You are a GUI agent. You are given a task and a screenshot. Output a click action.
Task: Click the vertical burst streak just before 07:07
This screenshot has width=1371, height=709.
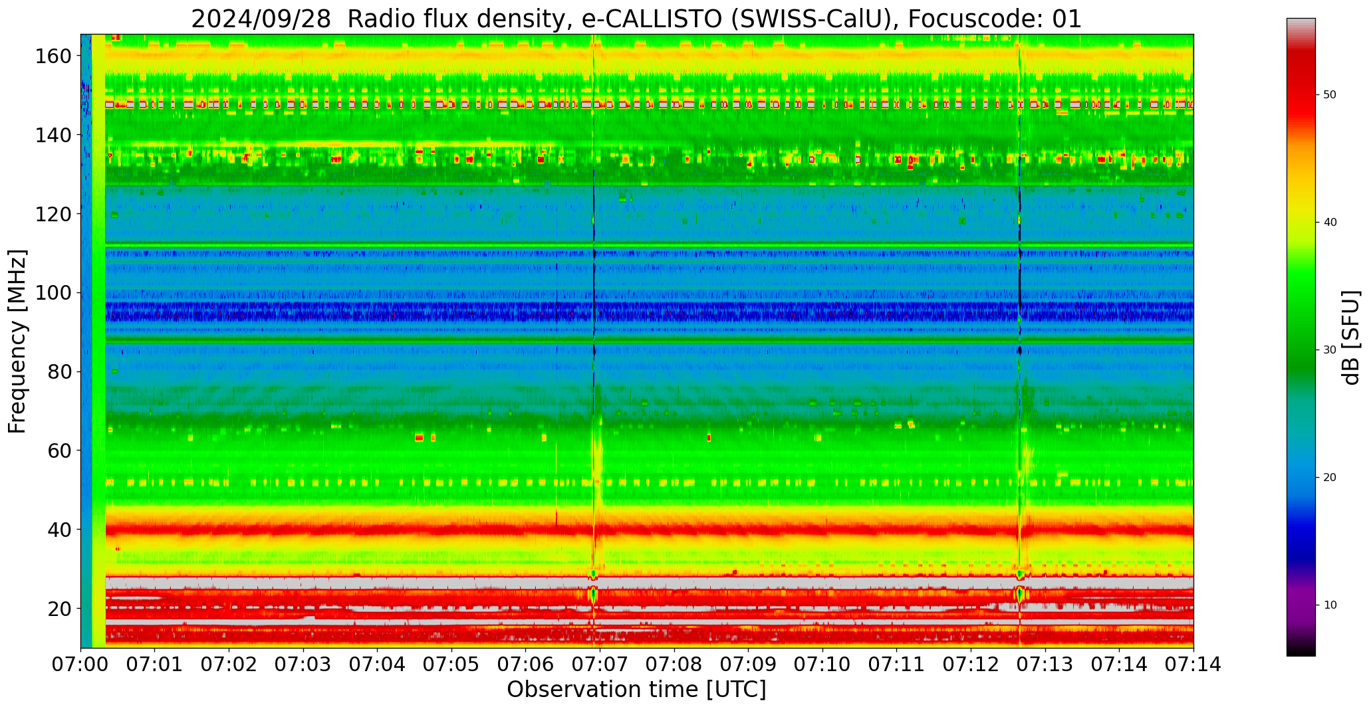coord(594,340)
